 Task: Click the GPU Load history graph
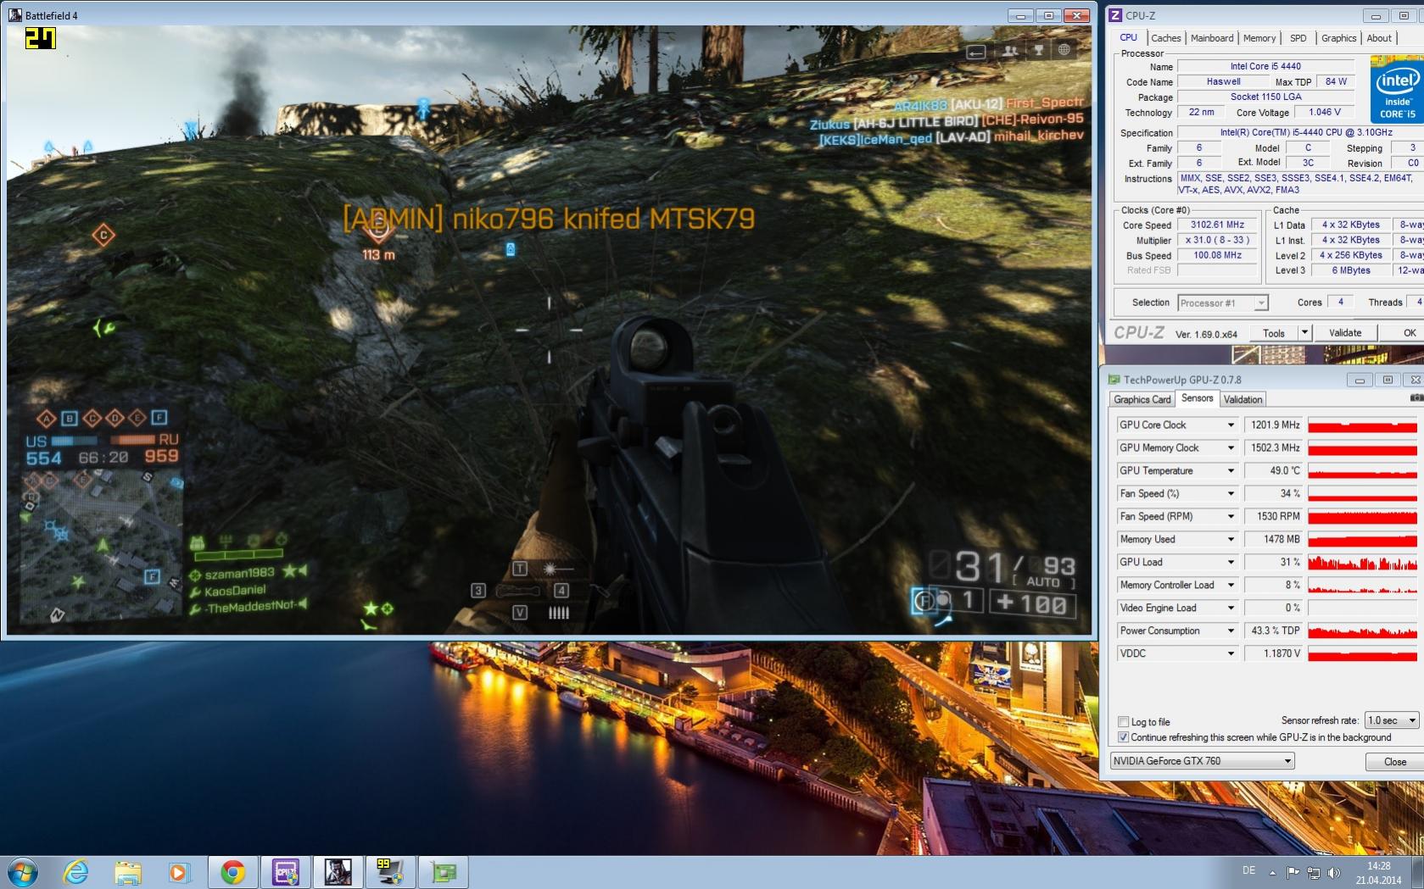click(x=1362, y=562)
